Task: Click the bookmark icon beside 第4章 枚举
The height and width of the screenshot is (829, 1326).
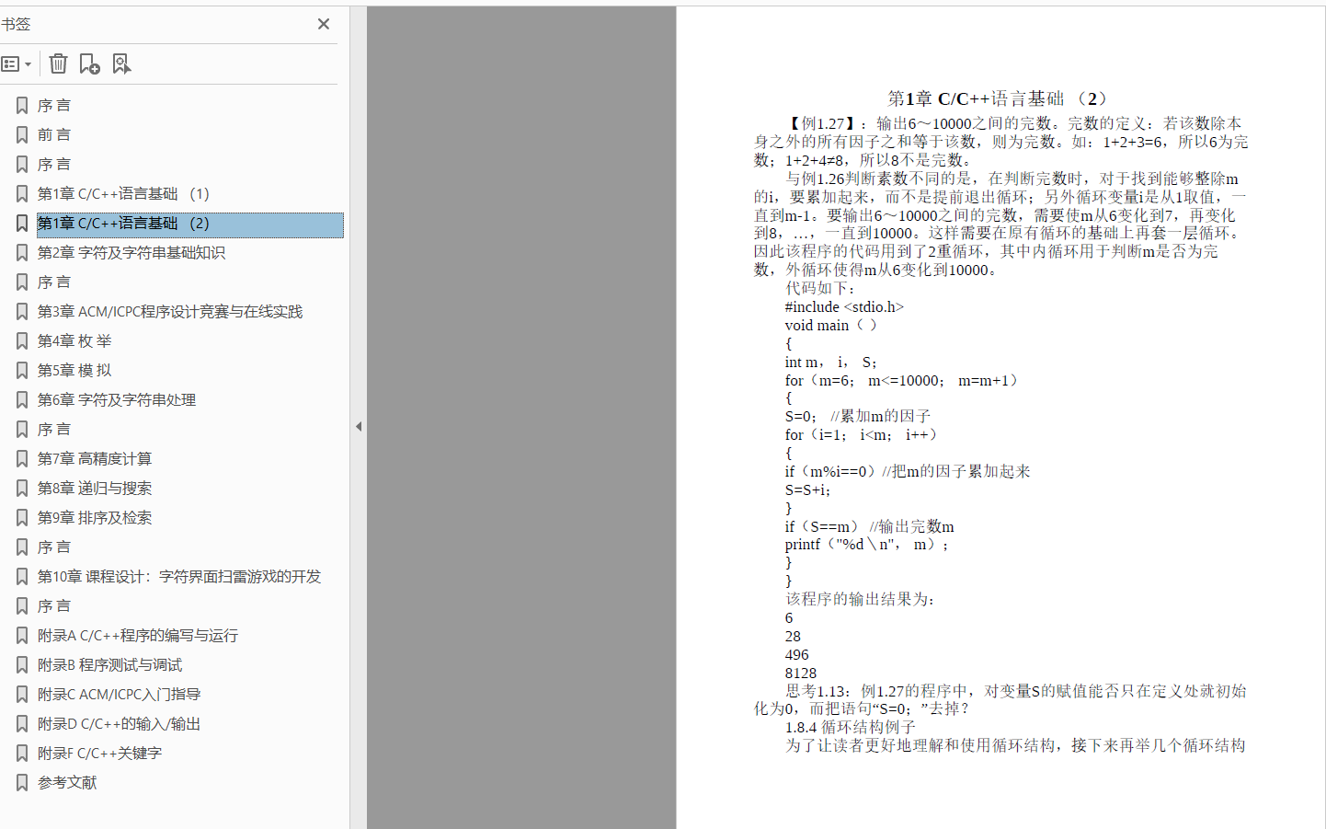Action: [21, 340]
